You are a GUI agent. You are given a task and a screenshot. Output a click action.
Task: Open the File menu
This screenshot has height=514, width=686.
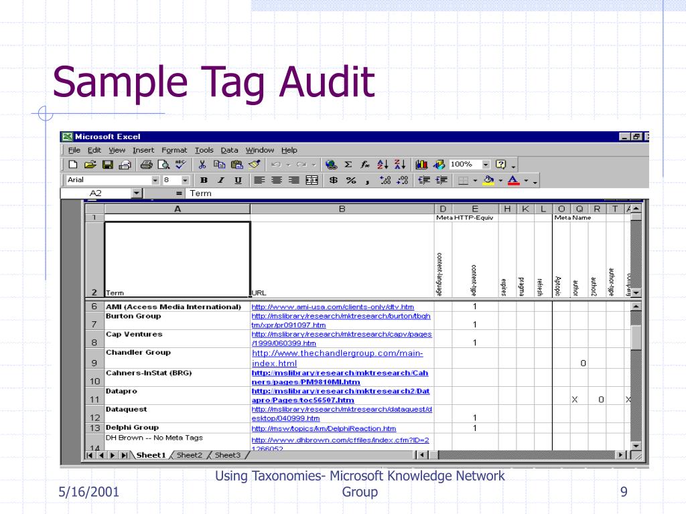(74, 150)
